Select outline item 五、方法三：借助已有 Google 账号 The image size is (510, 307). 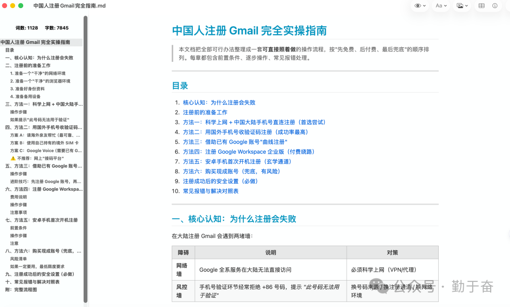click(44, 166)
